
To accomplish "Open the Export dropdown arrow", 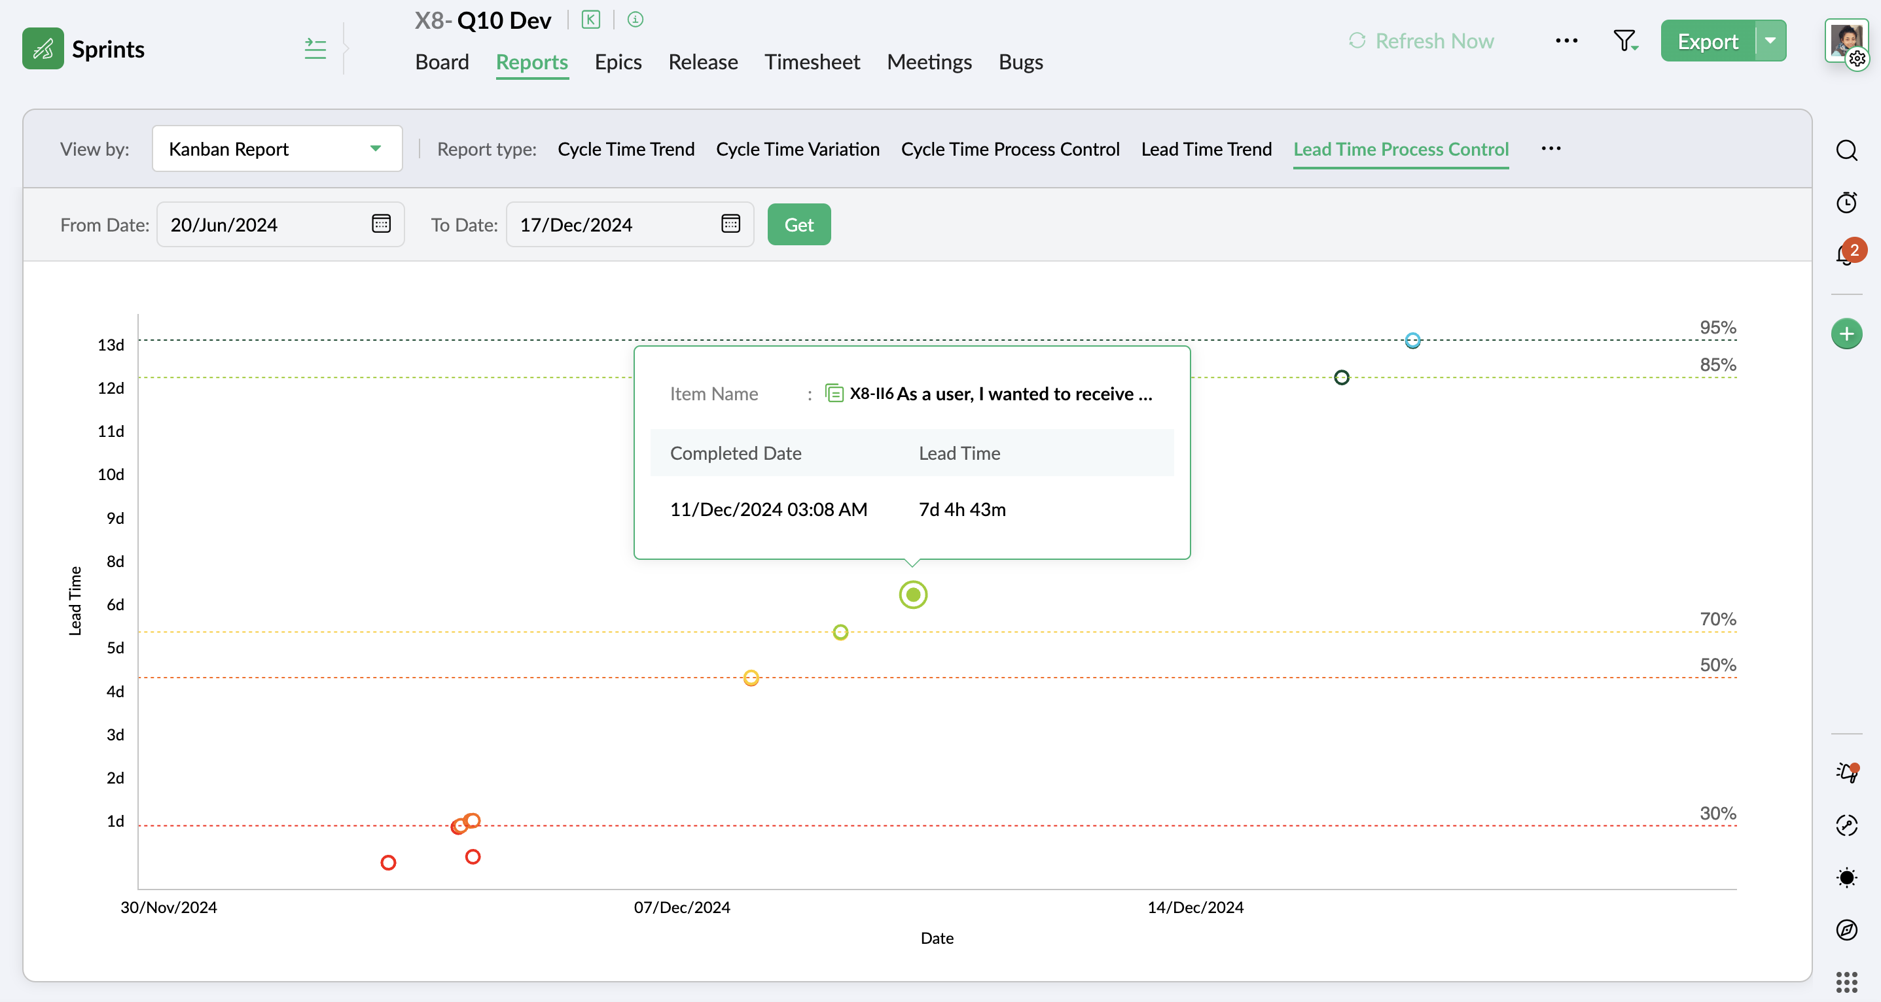I will [1770, 41].
